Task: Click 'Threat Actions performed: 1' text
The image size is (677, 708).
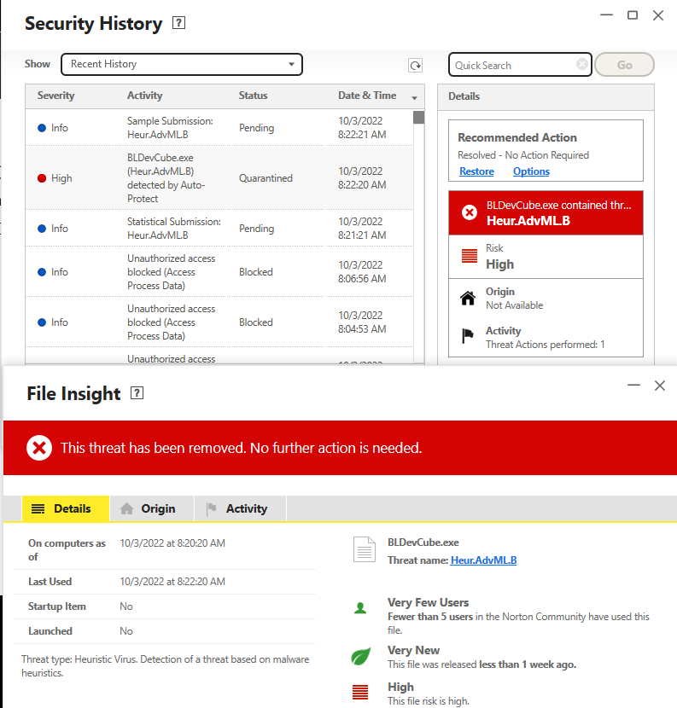Action: tap(545, 345)
